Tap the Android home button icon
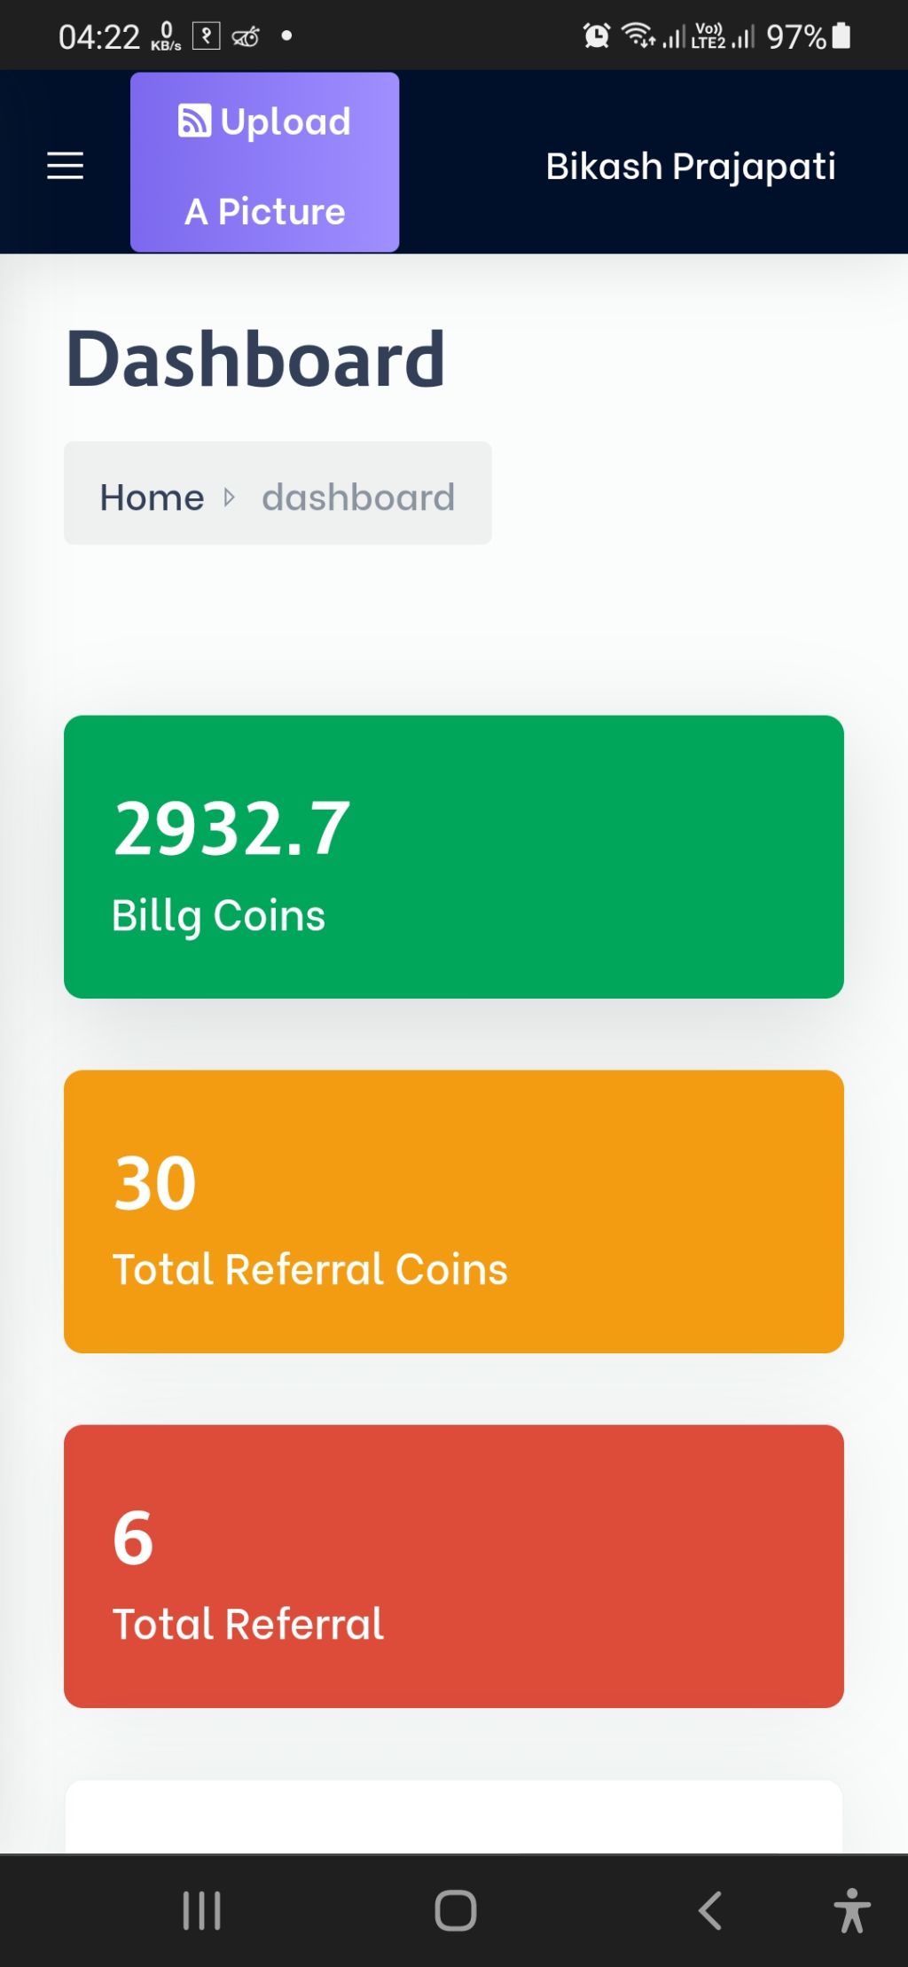This screenshot has width=908, height=1967. tap(456, 1910)
